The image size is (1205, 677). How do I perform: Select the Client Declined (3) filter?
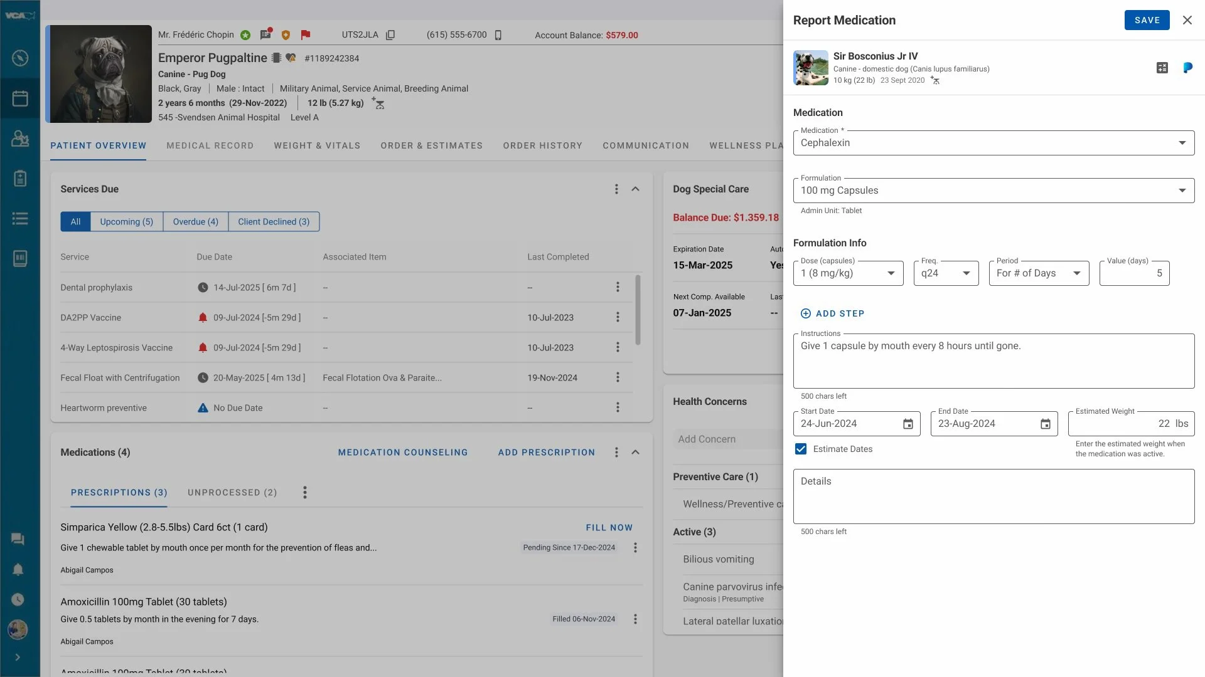click(x=274, y=222)
